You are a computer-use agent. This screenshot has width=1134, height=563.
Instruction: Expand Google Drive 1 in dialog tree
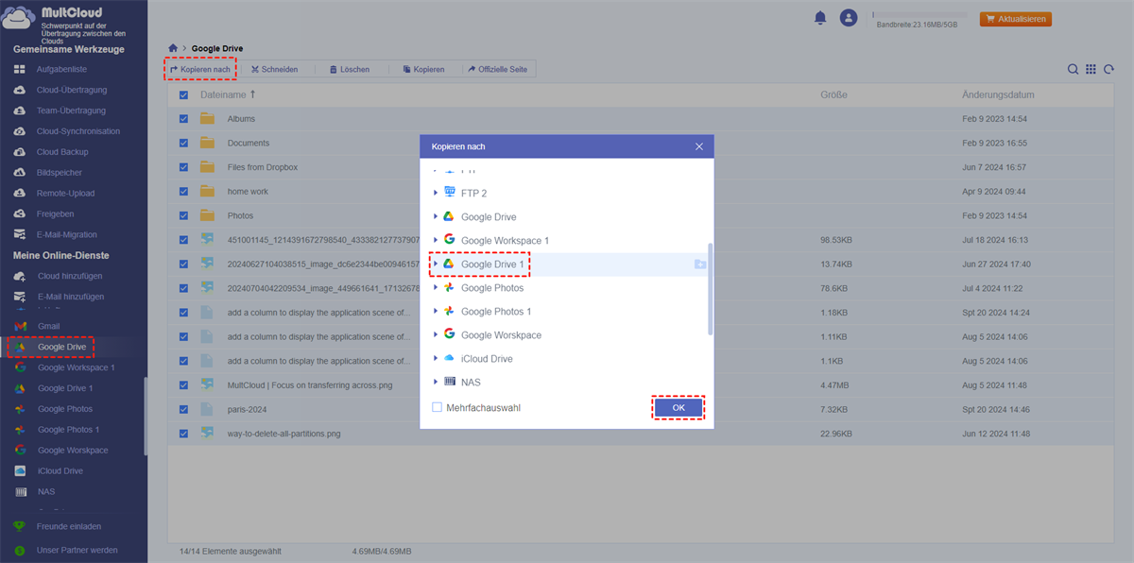pos(436,264)
